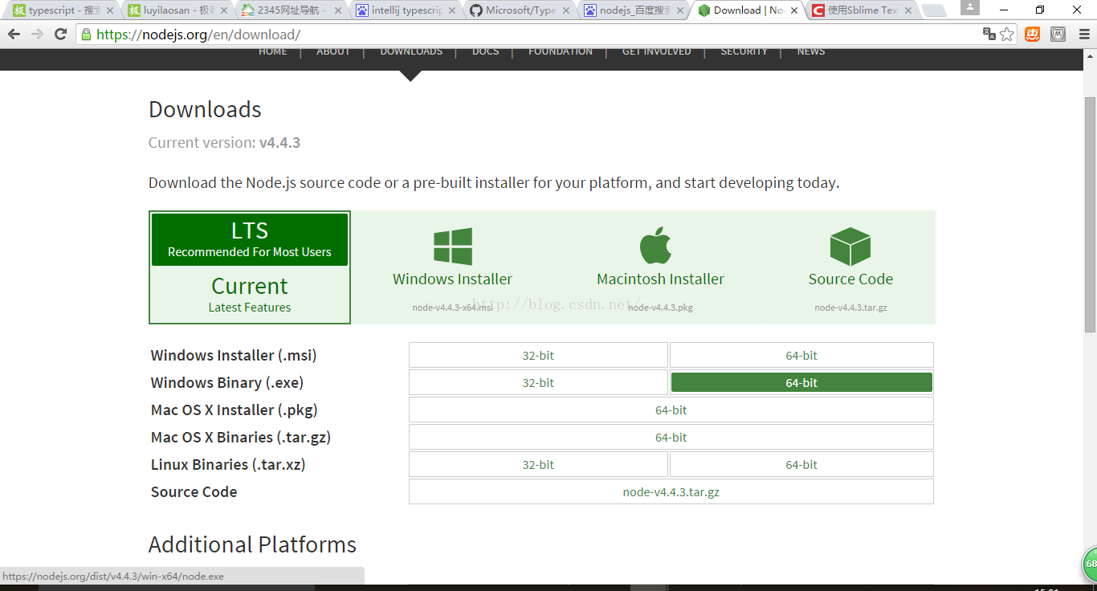Image resolution: width=1097 pixels, height=591 pixels.
Task: Download 32-bit Windows Installer (.msi)
Action: click(x=538, y=355)
